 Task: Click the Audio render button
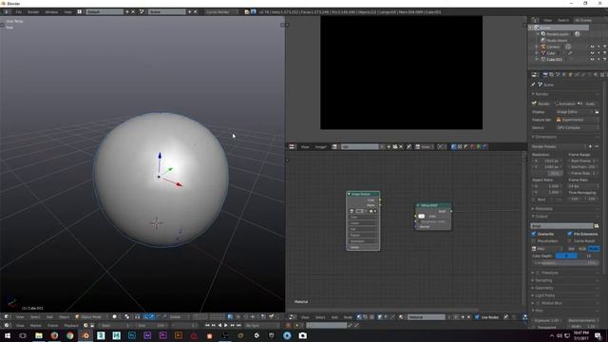(x=589, y=104)
